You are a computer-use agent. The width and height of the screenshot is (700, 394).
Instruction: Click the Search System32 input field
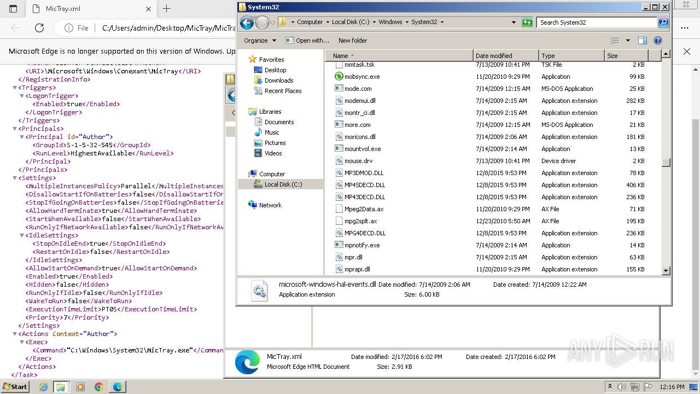[x=597, y=22]
